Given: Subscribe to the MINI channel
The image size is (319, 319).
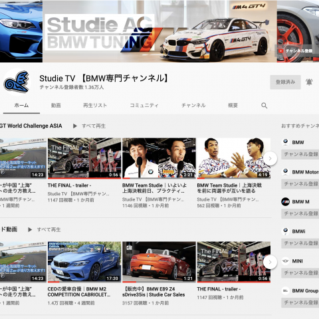Looking at the screenshot, I should point(300,273).
